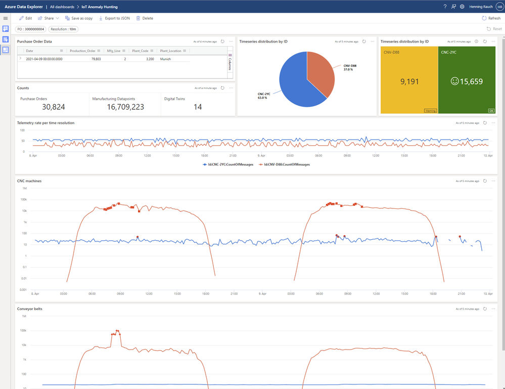Screen dimensions: 505x389
Task: Click the anomaly spike peak on Conveyor belts
Action: 117,331
